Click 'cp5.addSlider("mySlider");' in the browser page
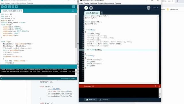This screenshot has height=104, width=184. click(60, 94)
